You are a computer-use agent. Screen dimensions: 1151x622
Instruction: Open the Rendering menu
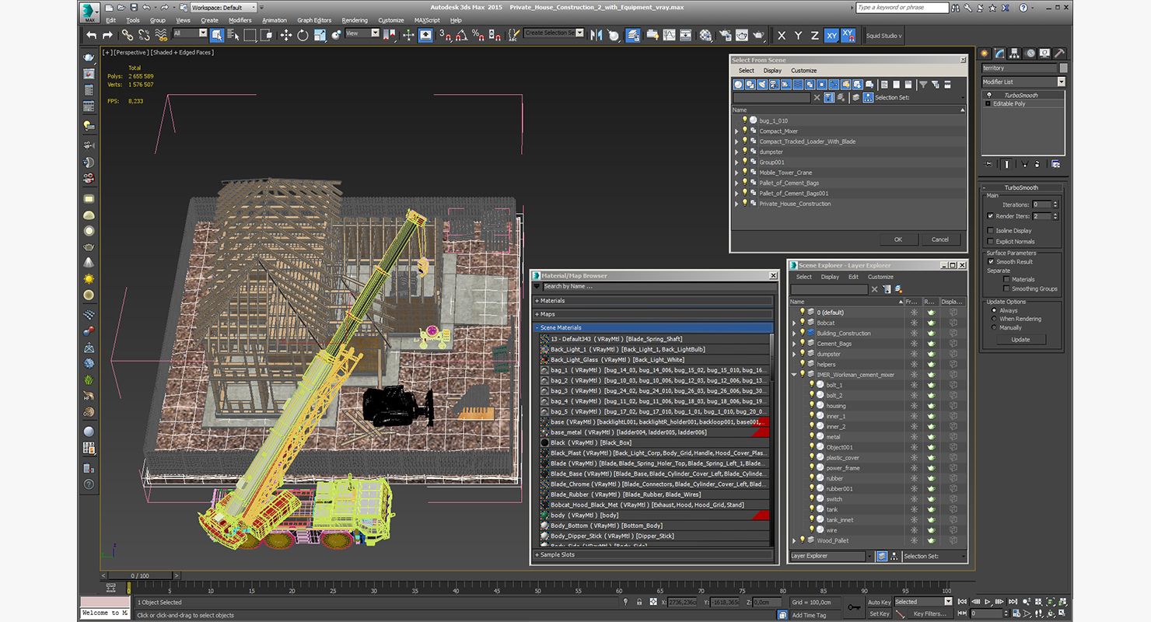coord(355,20)
